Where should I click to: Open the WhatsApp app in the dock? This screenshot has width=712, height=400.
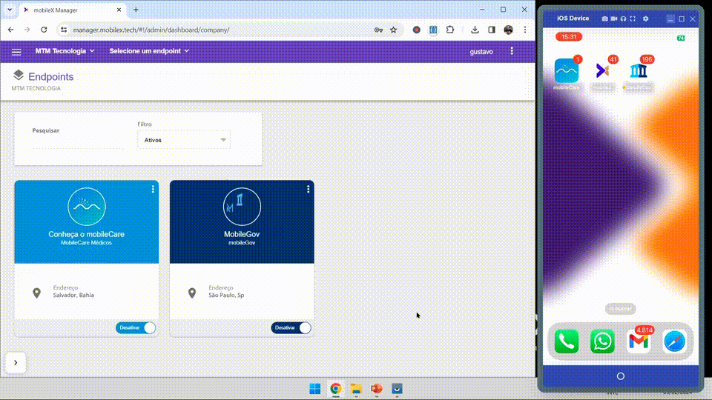tap(602, 341)
